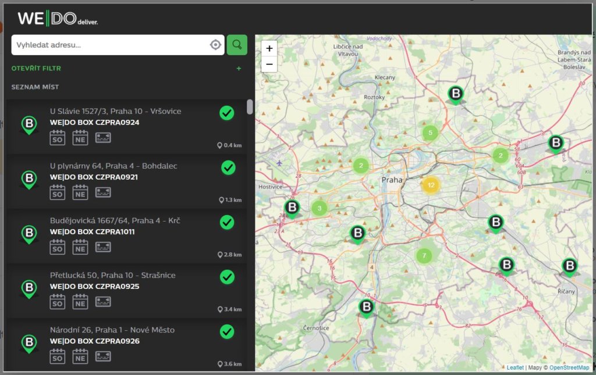
Task: Click the SO Saturday icon in CZPRA0925 row
Action: pos(58,302)
